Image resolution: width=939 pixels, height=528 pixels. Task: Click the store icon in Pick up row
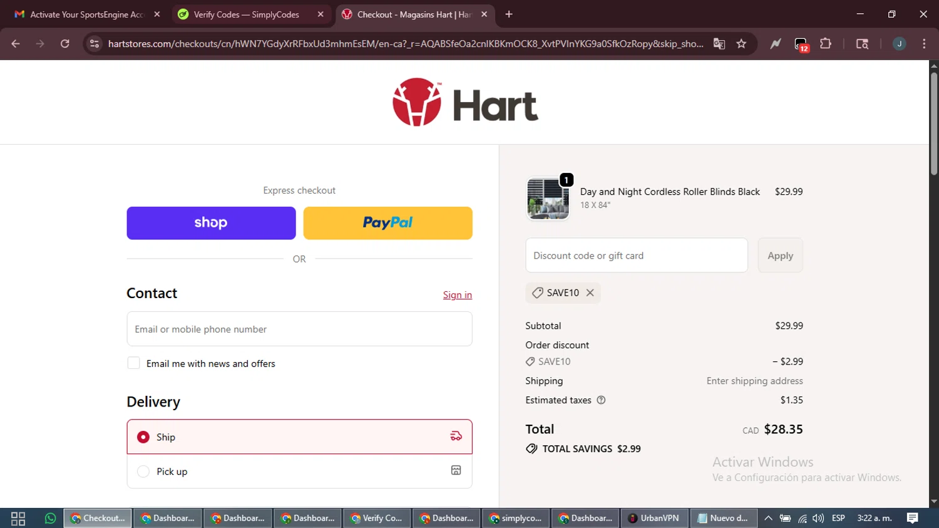tap(456, 471)
